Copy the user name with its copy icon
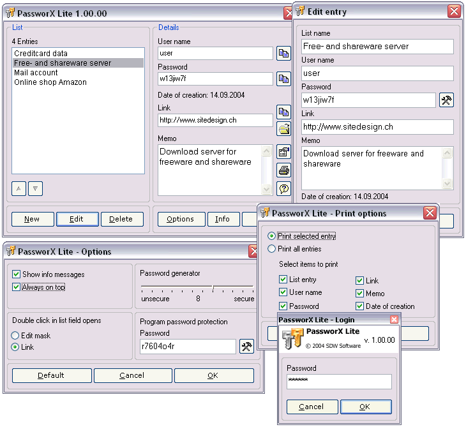 283,54
